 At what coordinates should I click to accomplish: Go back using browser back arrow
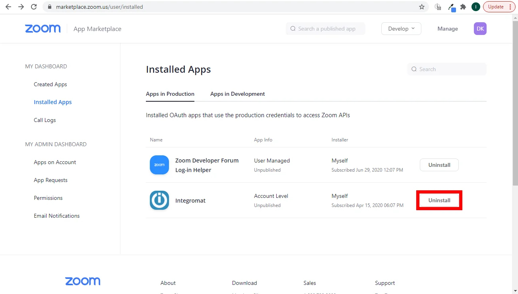point(8,7)
